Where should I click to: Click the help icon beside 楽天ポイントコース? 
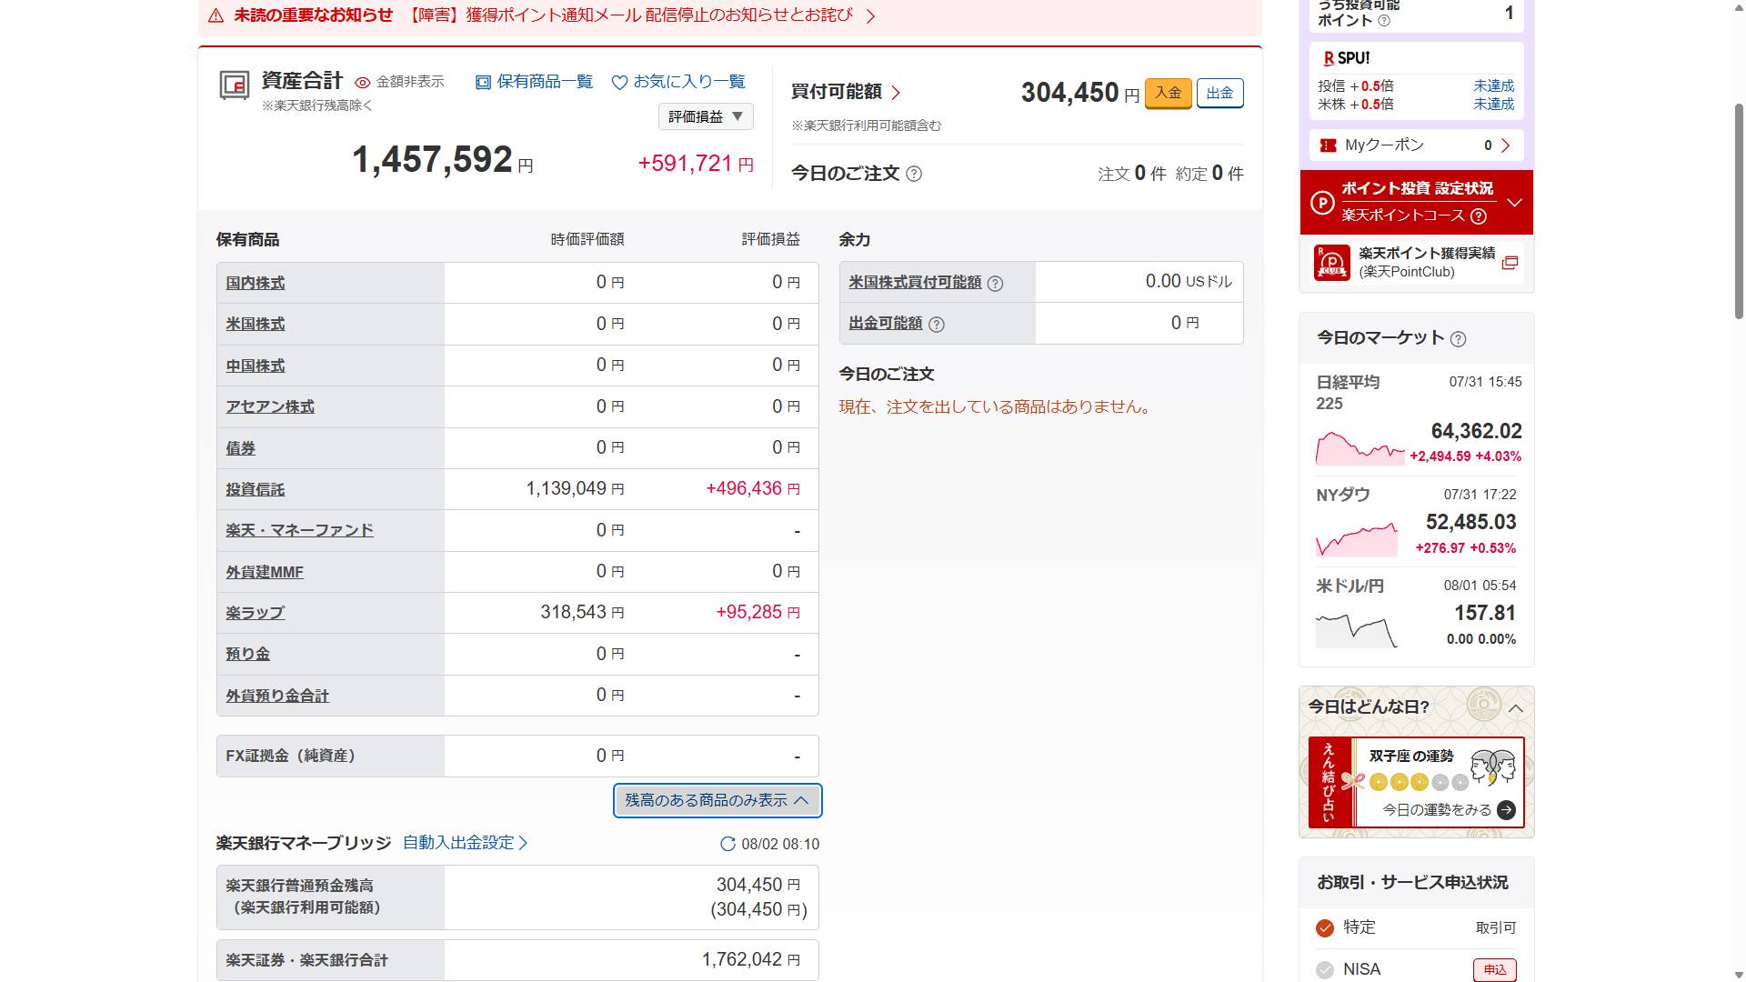pyautogui.click(x=1479, y=216)
